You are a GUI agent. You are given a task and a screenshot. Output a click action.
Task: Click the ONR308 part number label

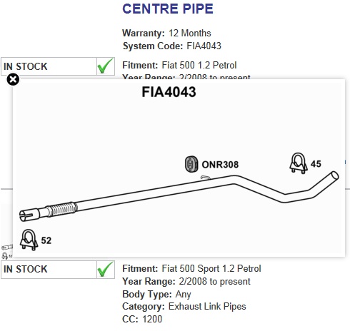click(x=220, y=165)
